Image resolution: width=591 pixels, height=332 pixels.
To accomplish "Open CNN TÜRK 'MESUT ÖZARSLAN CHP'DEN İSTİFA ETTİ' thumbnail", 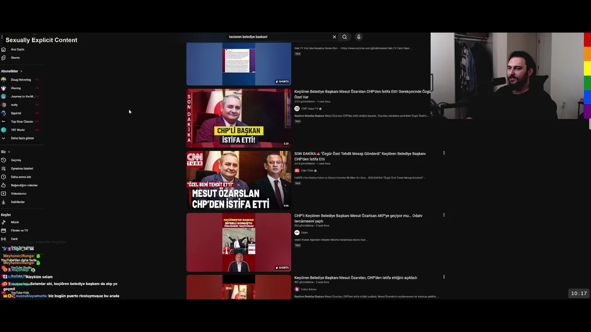I will 239,180.
